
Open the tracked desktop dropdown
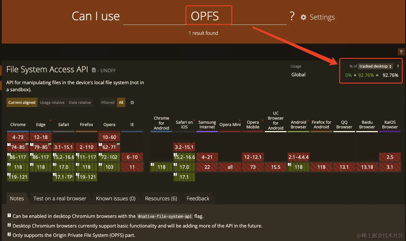[x=376, y=66]
